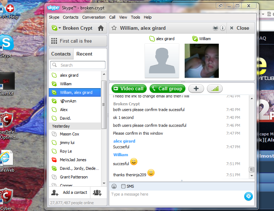Close the conversation with Close button

coord(240,28)
